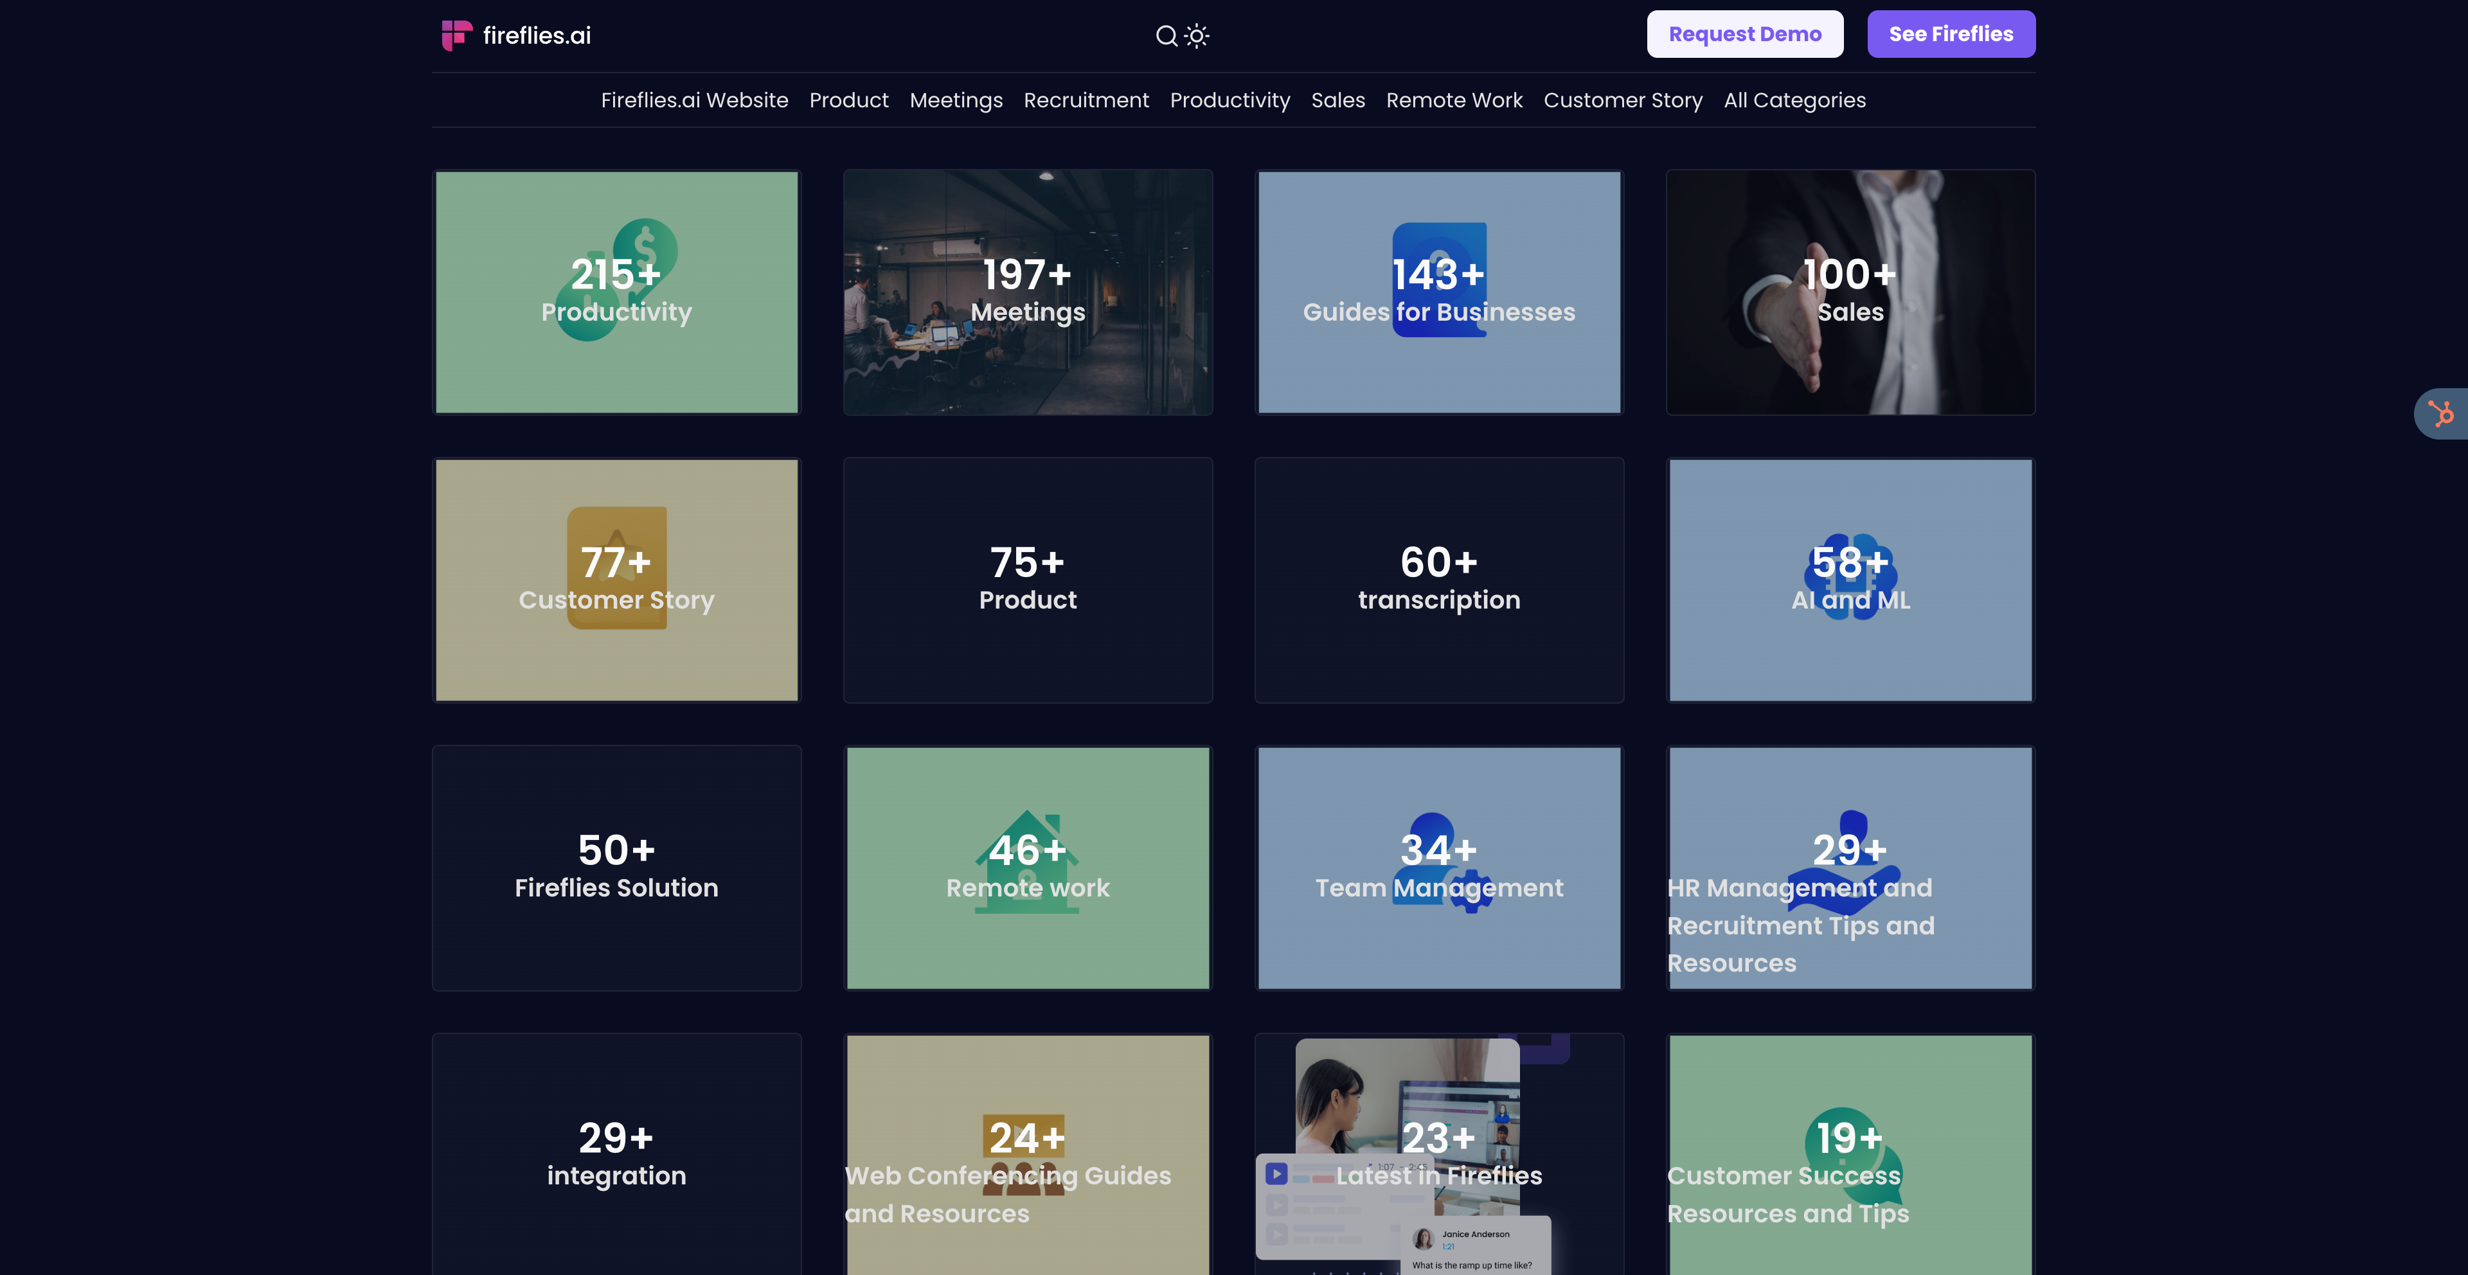Open the 34+ Team Management card
This screenshot has width=2468, height=1275.
click(1438, 867)
